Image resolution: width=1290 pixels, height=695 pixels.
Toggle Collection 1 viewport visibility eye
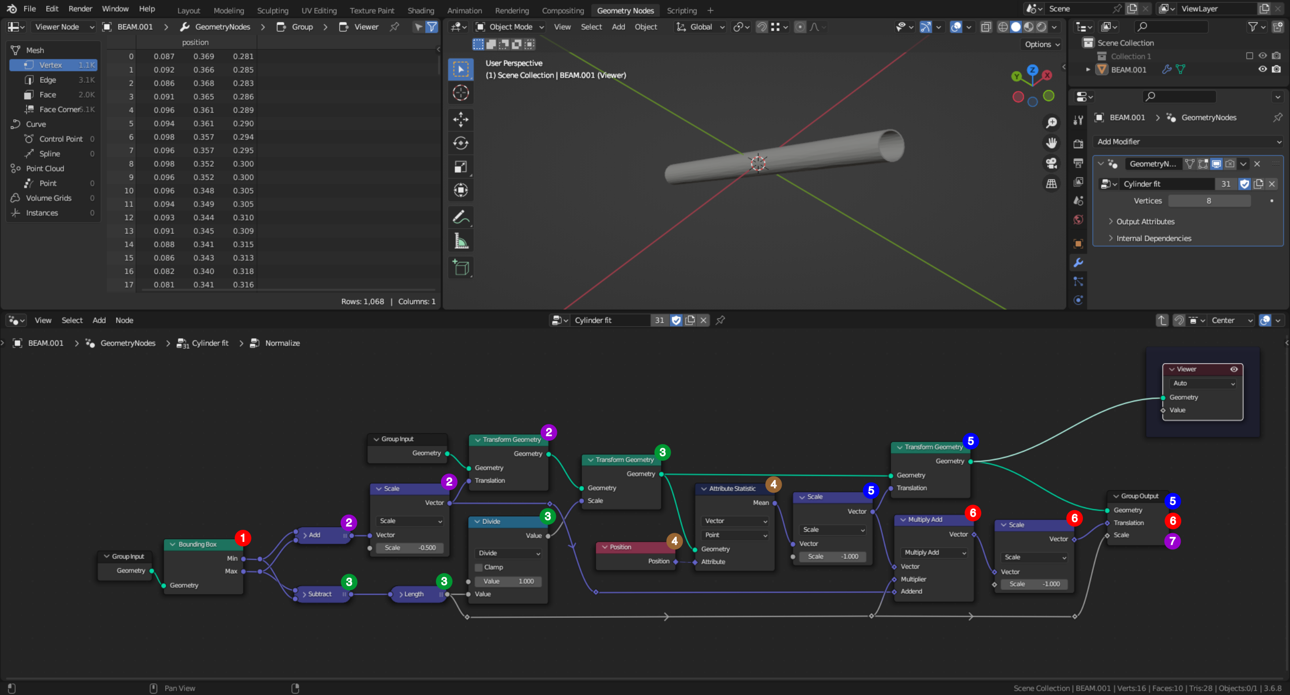1263,56
